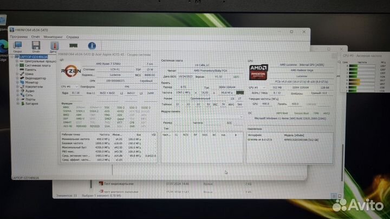
Task: Click the HWiNFO64 title bar app icon
Action: point(12,30)
